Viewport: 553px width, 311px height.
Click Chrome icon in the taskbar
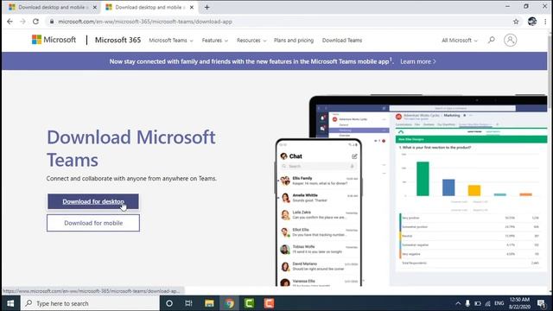click(x=229, y=303)
